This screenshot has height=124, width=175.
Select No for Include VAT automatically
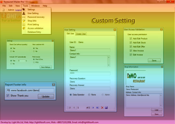click(11, 64)
